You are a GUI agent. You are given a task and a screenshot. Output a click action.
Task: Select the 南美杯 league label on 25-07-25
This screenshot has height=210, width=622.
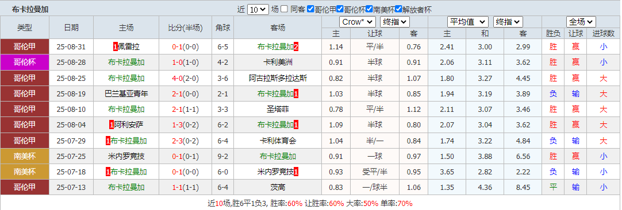click(25, 156)
